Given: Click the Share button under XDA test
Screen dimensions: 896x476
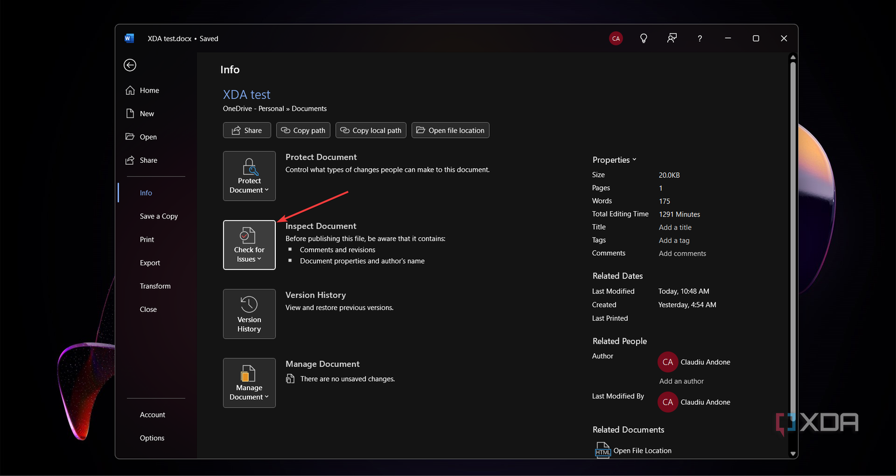Looking at the screenshot, I should pos(247,130).
